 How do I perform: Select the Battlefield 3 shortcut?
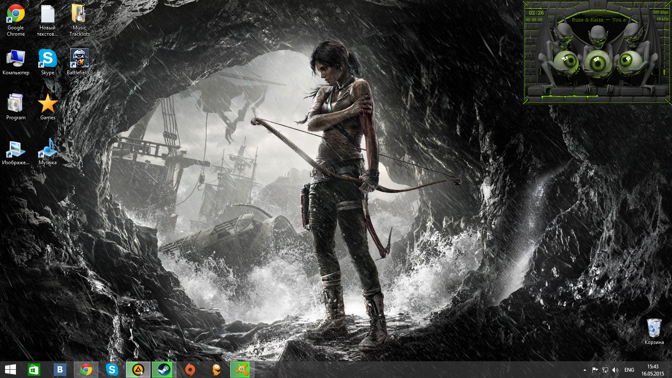(79, 62)
